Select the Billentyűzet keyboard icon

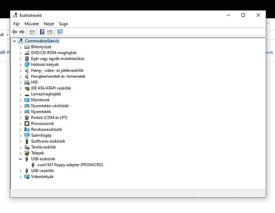[x=27, y=47]
